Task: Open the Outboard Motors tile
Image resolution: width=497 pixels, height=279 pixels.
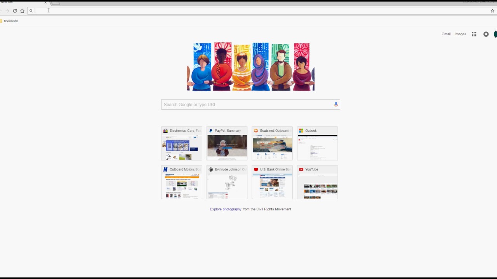Action: tap(182, 182)
